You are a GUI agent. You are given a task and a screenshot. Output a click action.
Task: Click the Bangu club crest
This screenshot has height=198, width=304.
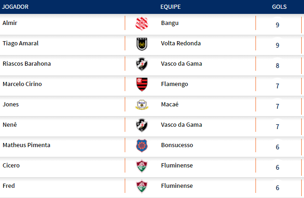click(x=141, y=24)
